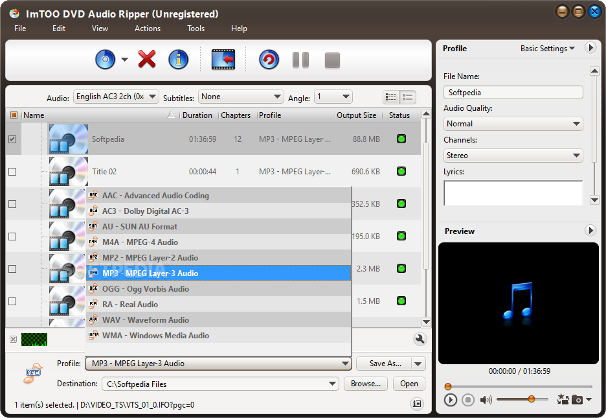This screenshot has height=418, width=606.
Task: Click the MP3 profile icon at bottom left
Action: click(x=33, y=373)
